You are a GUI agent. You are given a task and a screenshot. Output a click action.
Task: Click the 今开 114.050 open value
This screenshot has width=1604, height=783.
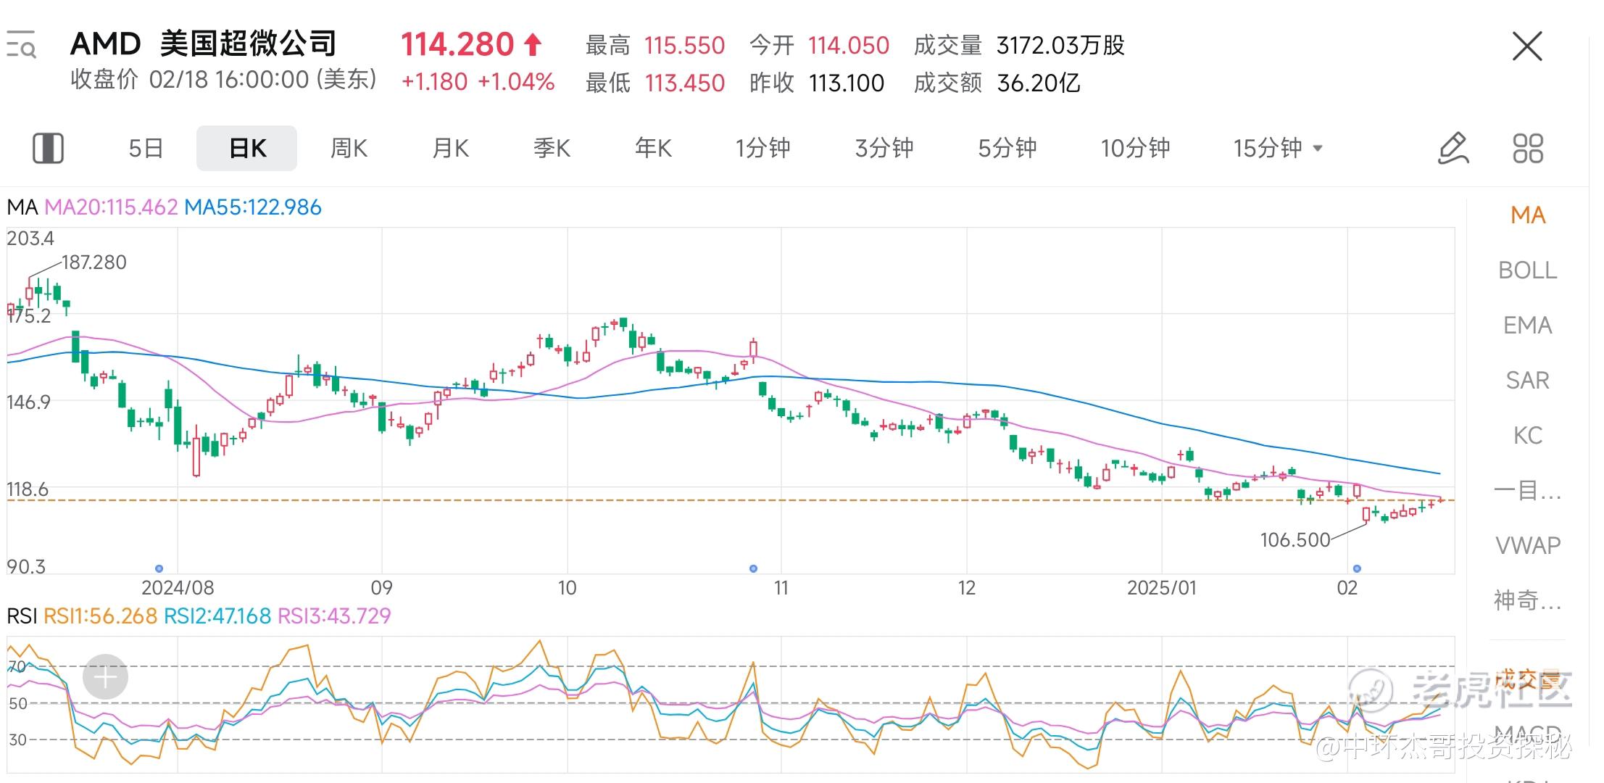pyautogui.click(x=819, y=46)
